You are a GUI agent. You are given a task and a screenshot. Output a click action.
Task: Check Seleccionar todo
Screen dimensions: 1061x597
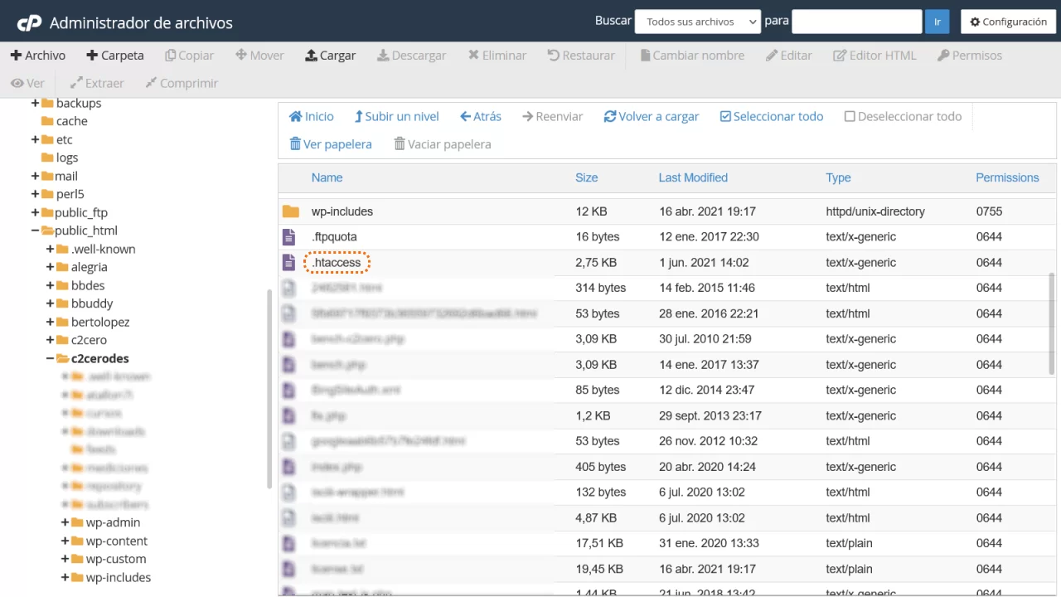pos(772,117)
